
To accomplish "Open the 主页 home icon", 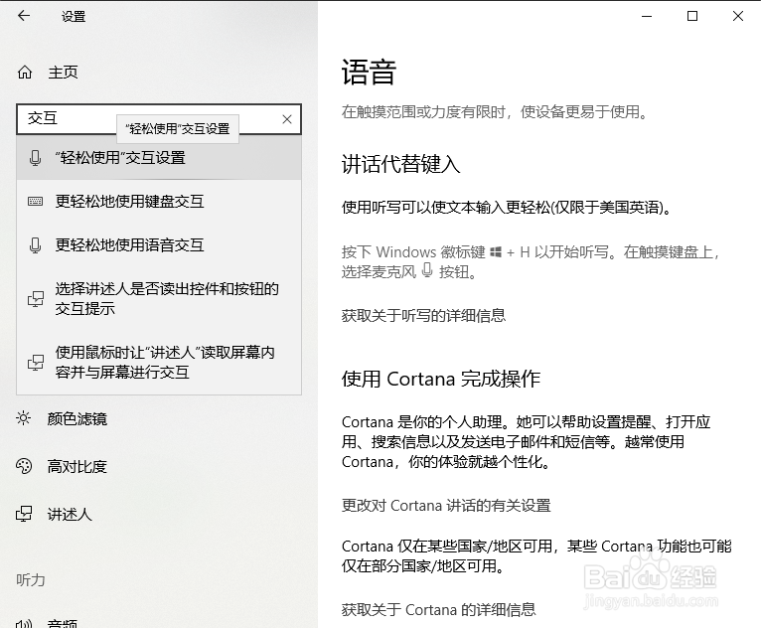I will [24, 73].
